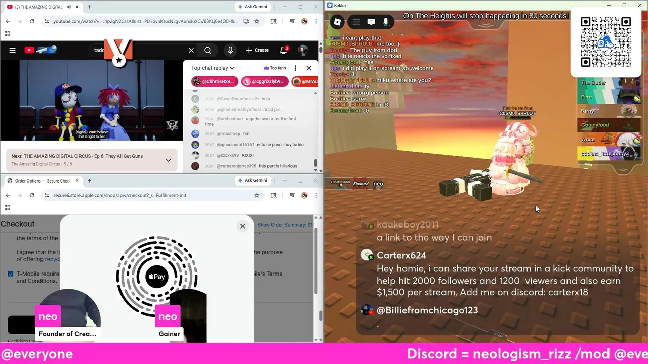
Task: Select The Butler in Roblox player list
Action: point(609,83)
